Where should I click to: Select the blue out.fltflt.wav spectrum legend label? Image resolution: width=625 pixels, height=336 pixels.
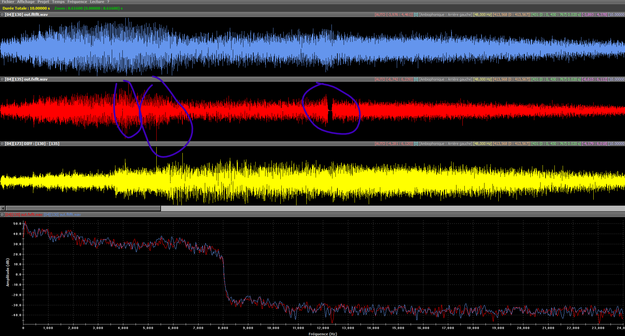click(62, 215)
